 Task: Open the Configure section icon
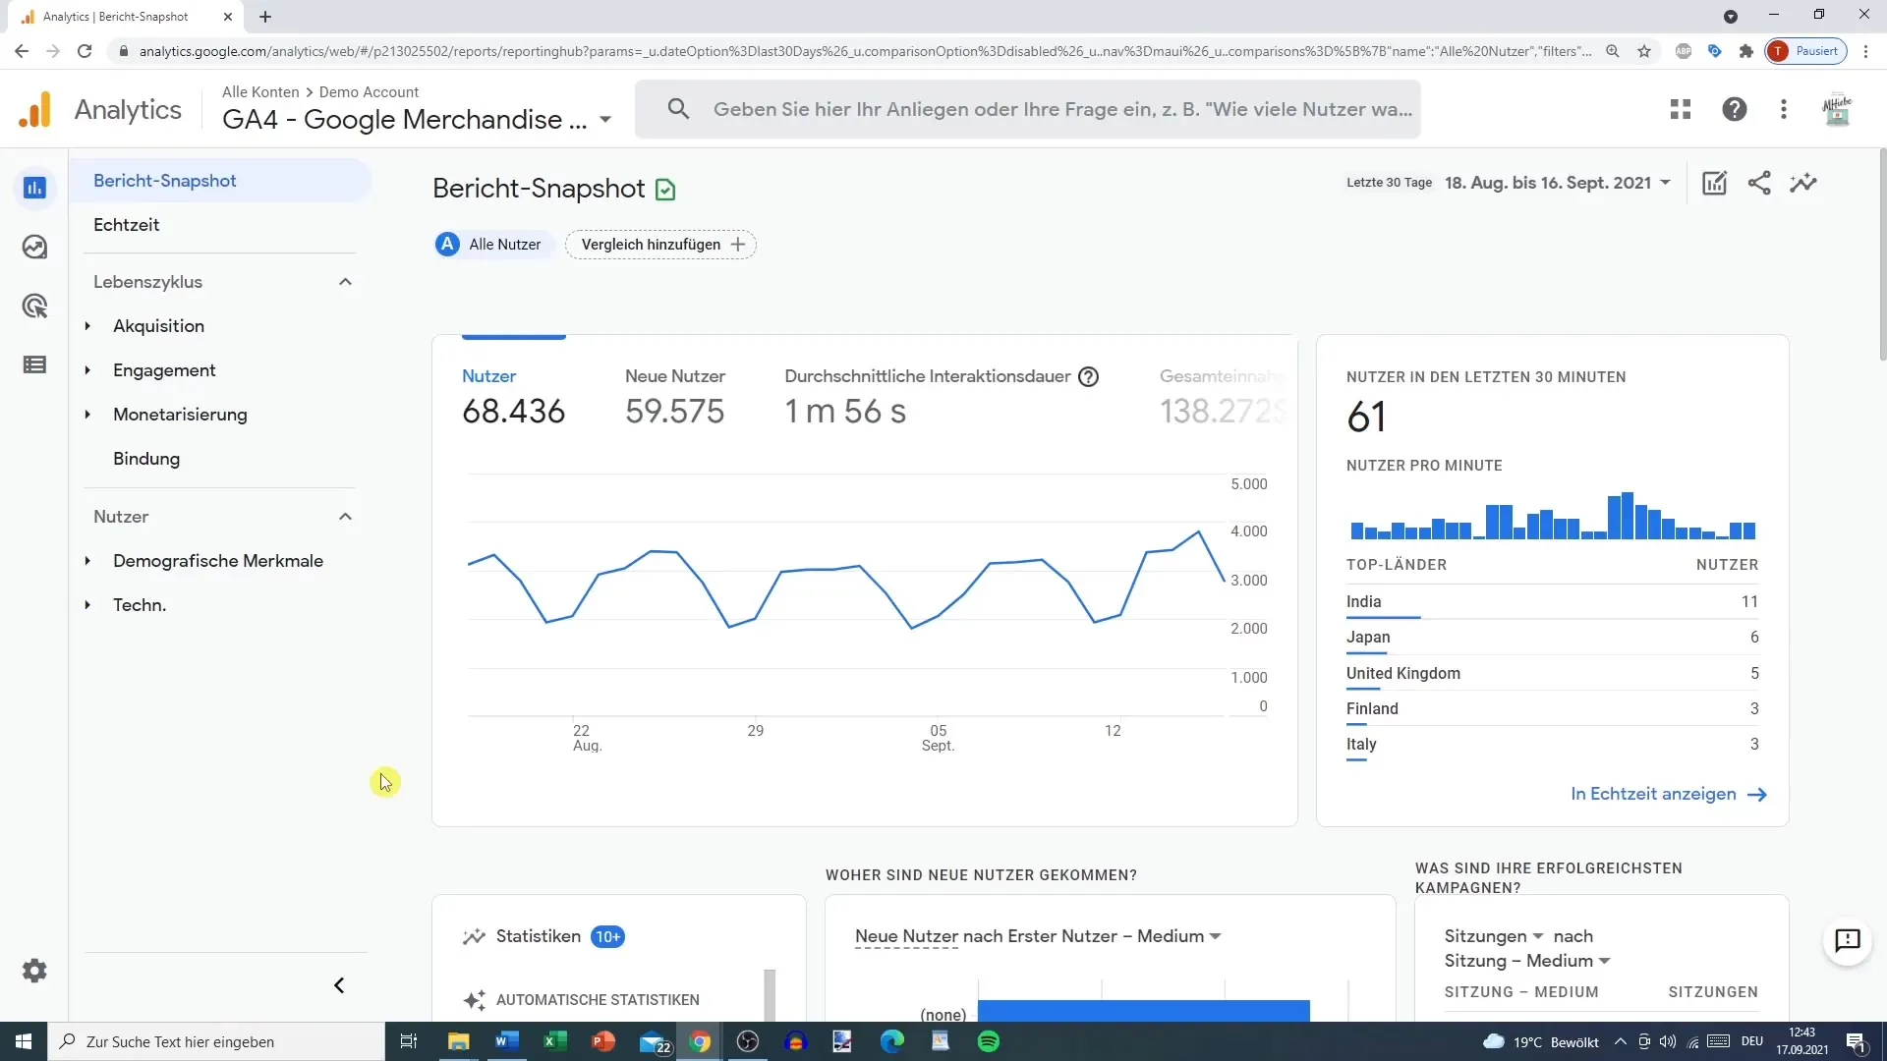(34, 365)
